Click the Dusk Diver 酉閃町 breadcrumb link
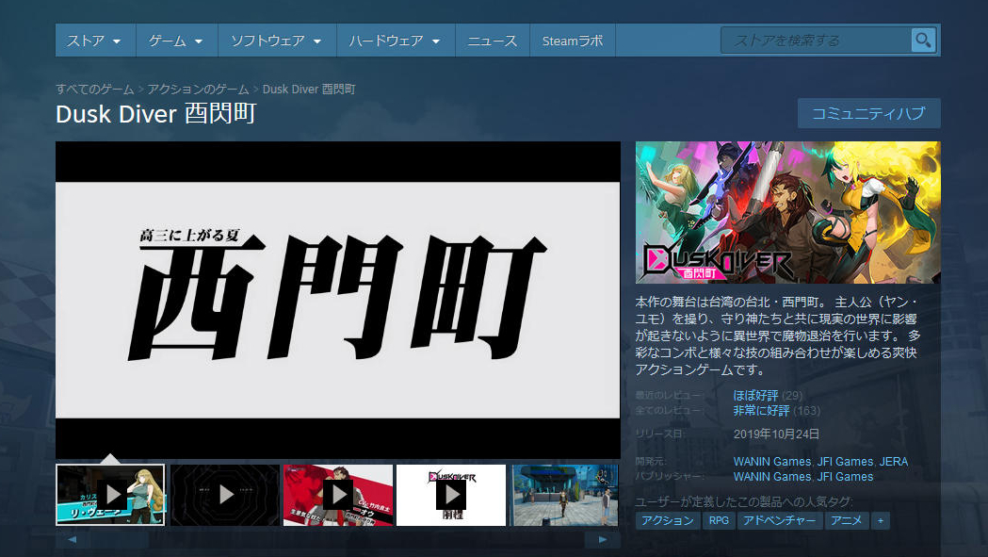988x557 pixels. [309, 89]
